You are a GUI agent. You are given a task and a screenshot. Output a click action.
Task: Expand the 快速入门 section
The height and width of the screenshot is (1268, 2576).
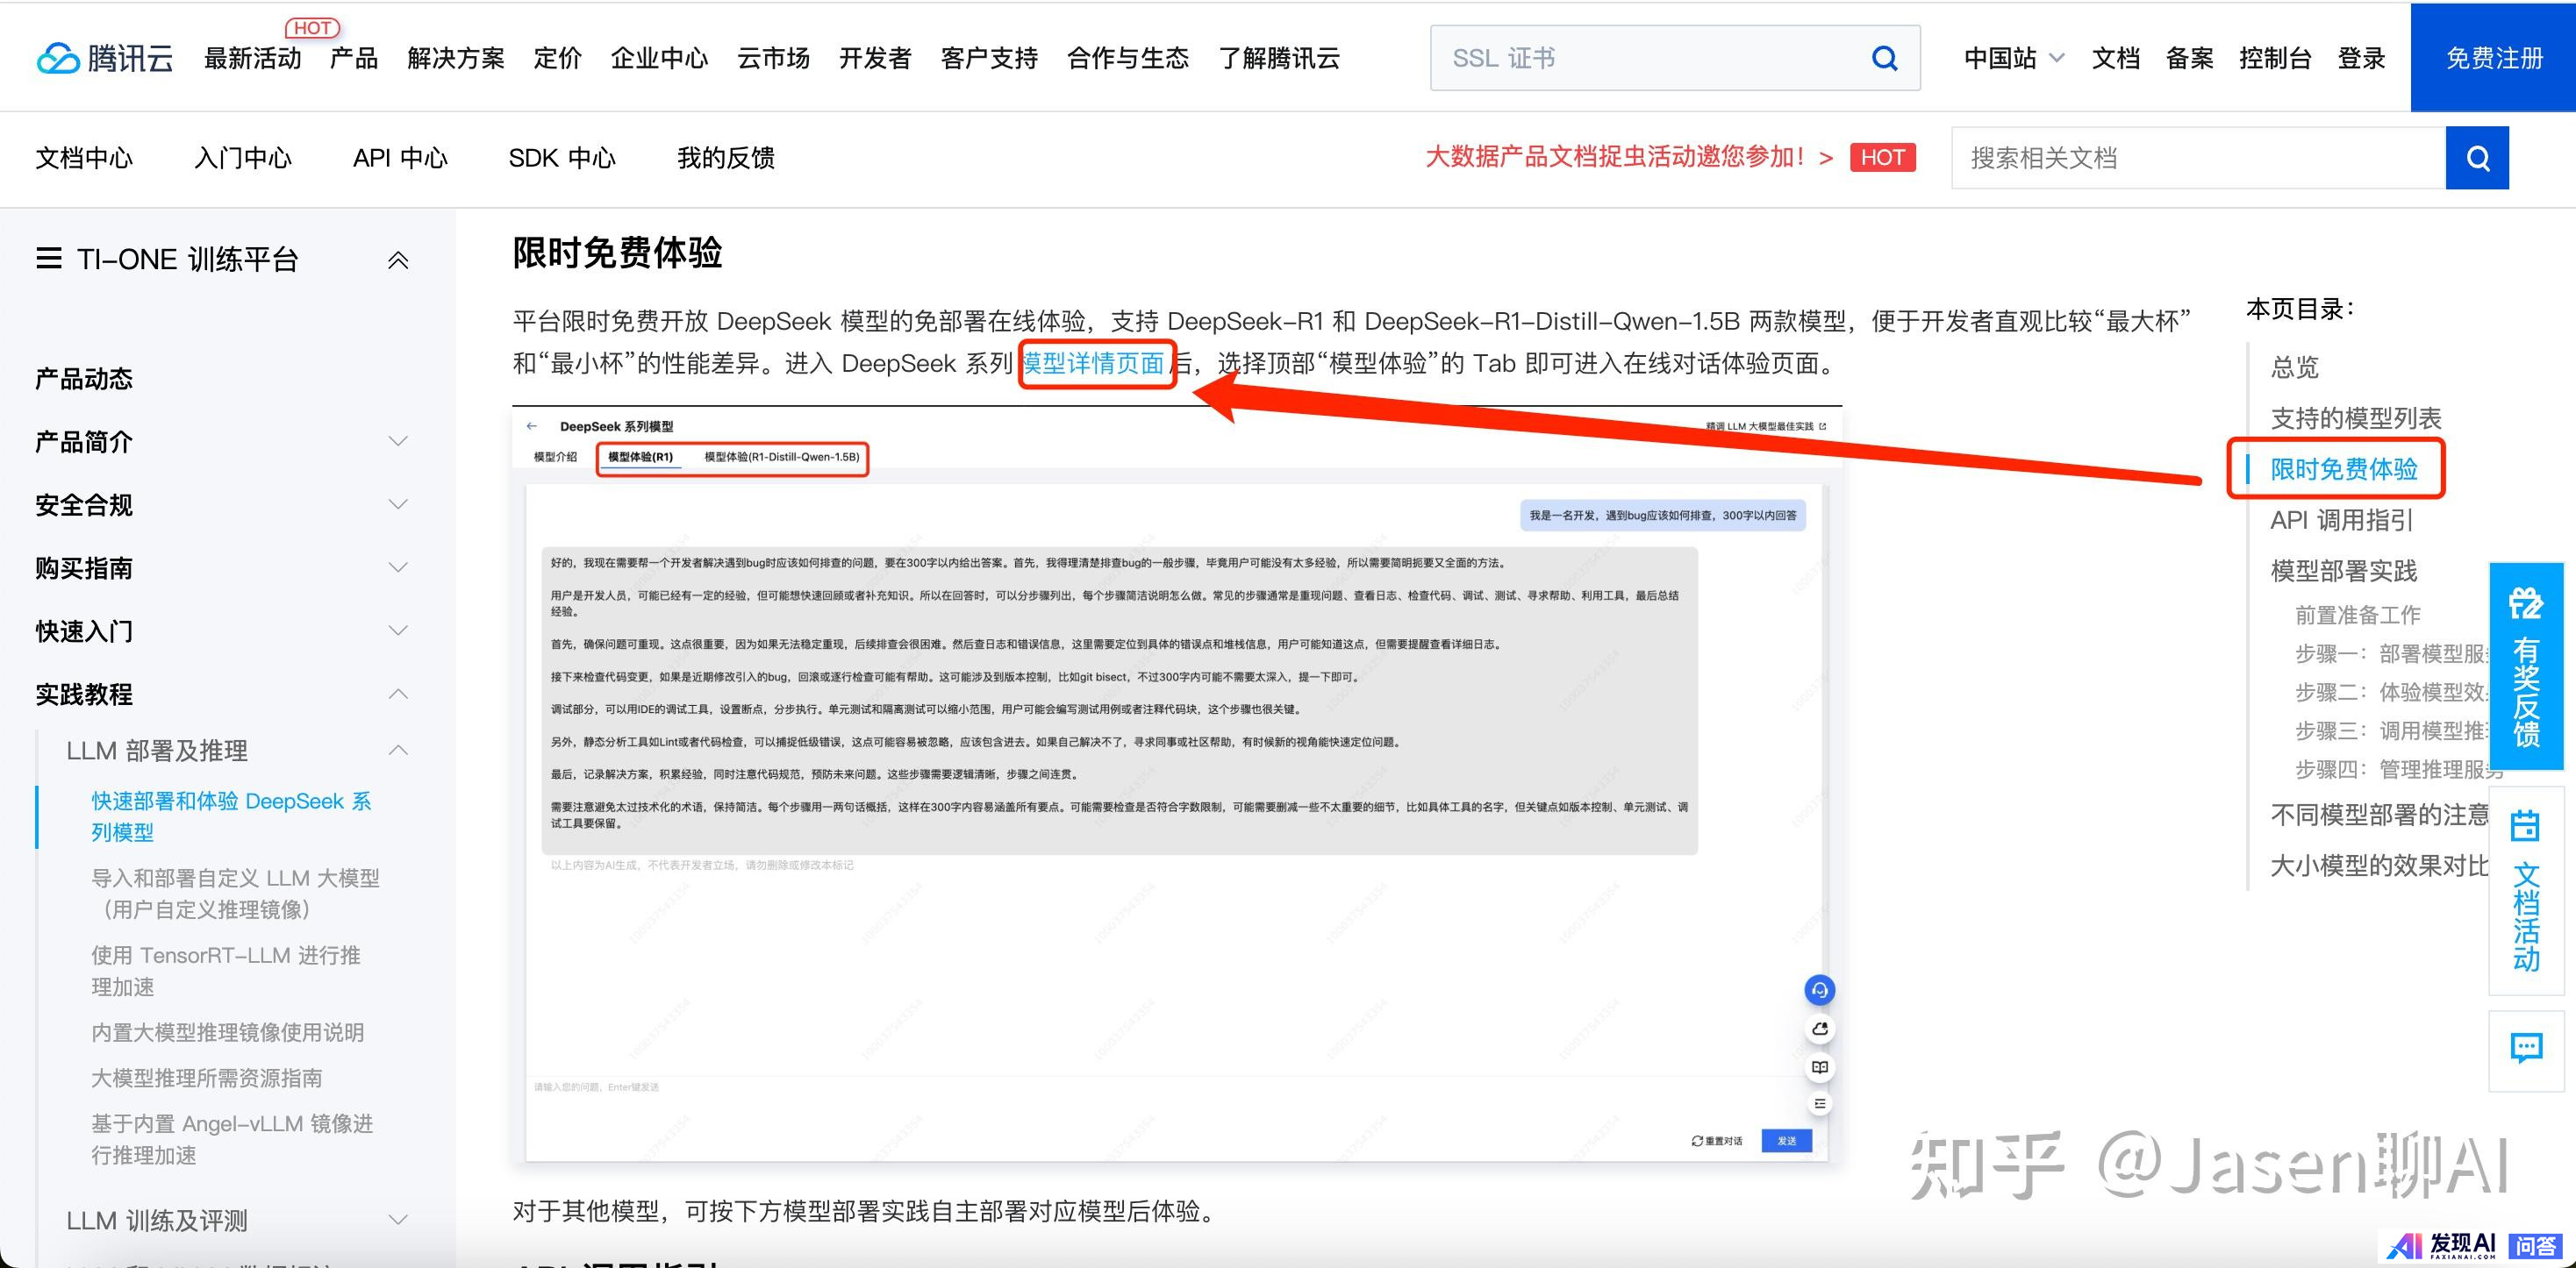[x=398, y=630]
